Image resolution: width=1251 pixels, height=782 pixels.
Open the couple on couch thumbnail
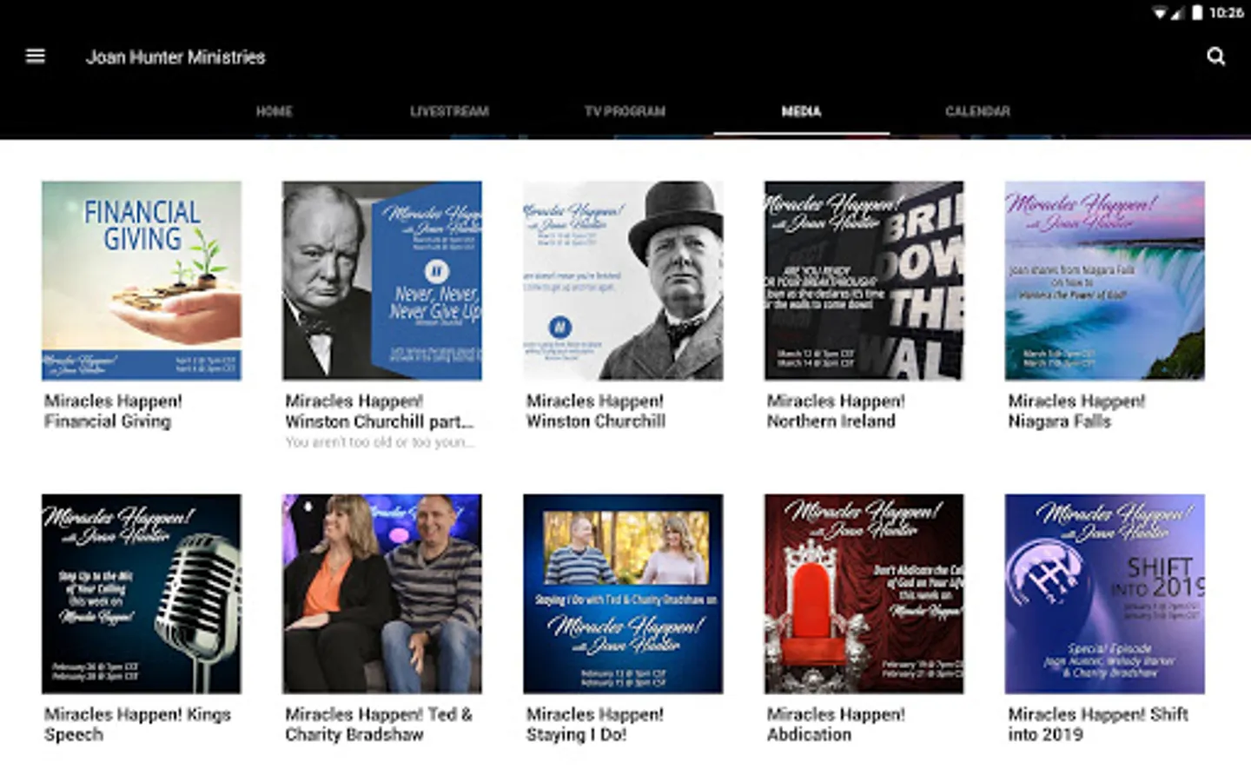(x=382, y=593)
